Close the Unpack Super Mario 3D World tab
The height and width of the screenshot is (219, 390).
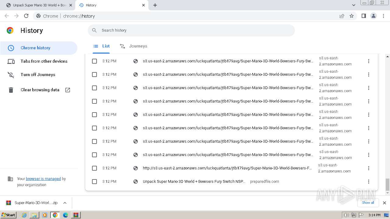pyautogui.click(x=71, y=5)
